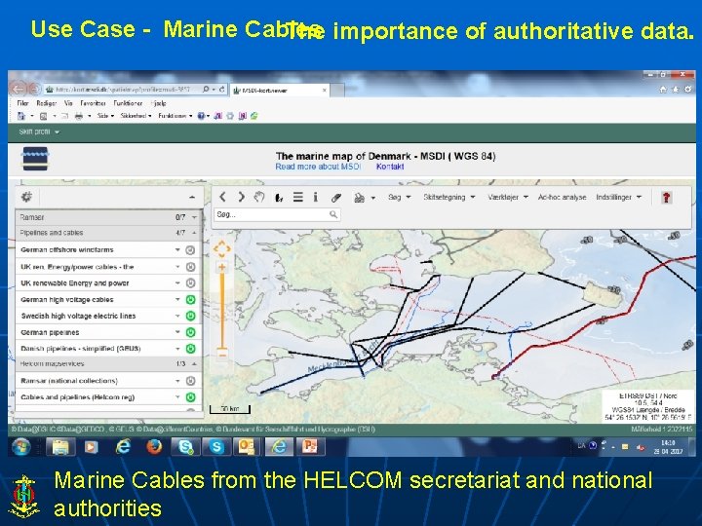Click the Side toolbar button
702x526 pixels.
click(105, 116)
